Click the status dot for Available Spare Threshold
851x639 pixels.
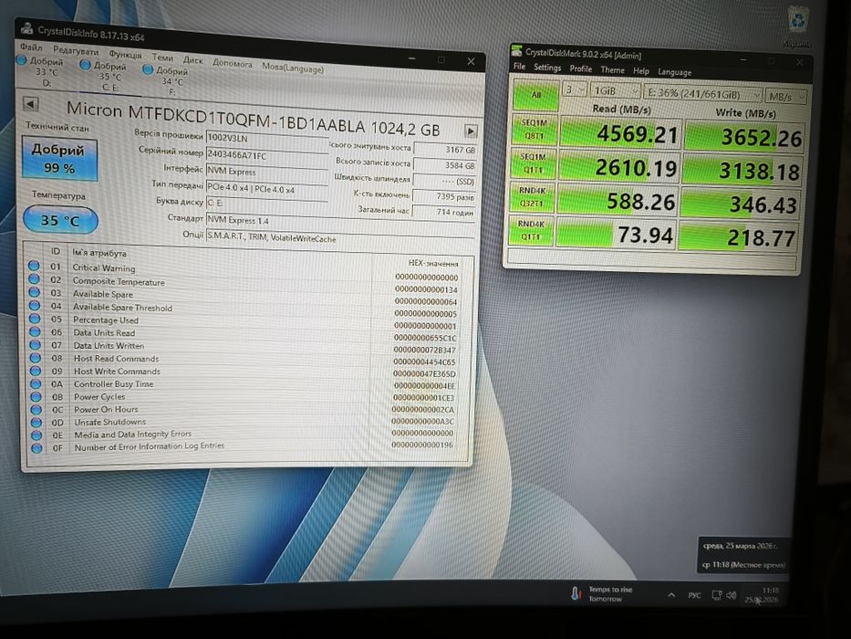(35, 305)
